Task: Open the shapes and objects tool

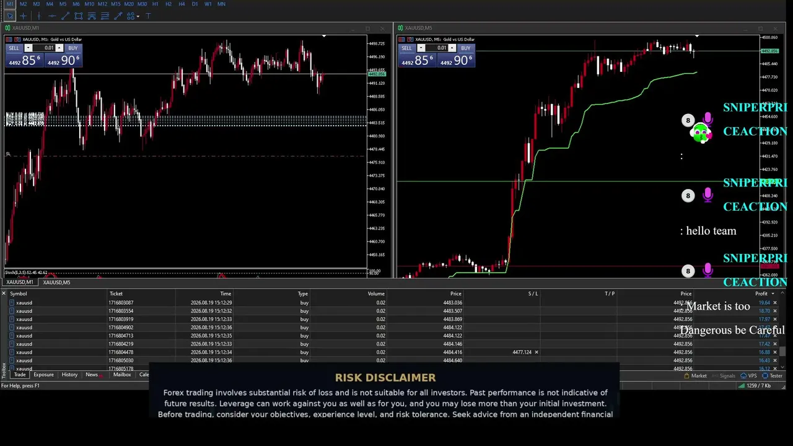Action: (x=130, y=16)
